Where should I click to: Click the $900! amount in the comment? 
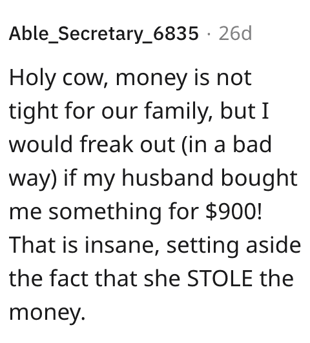click(234, 211)
